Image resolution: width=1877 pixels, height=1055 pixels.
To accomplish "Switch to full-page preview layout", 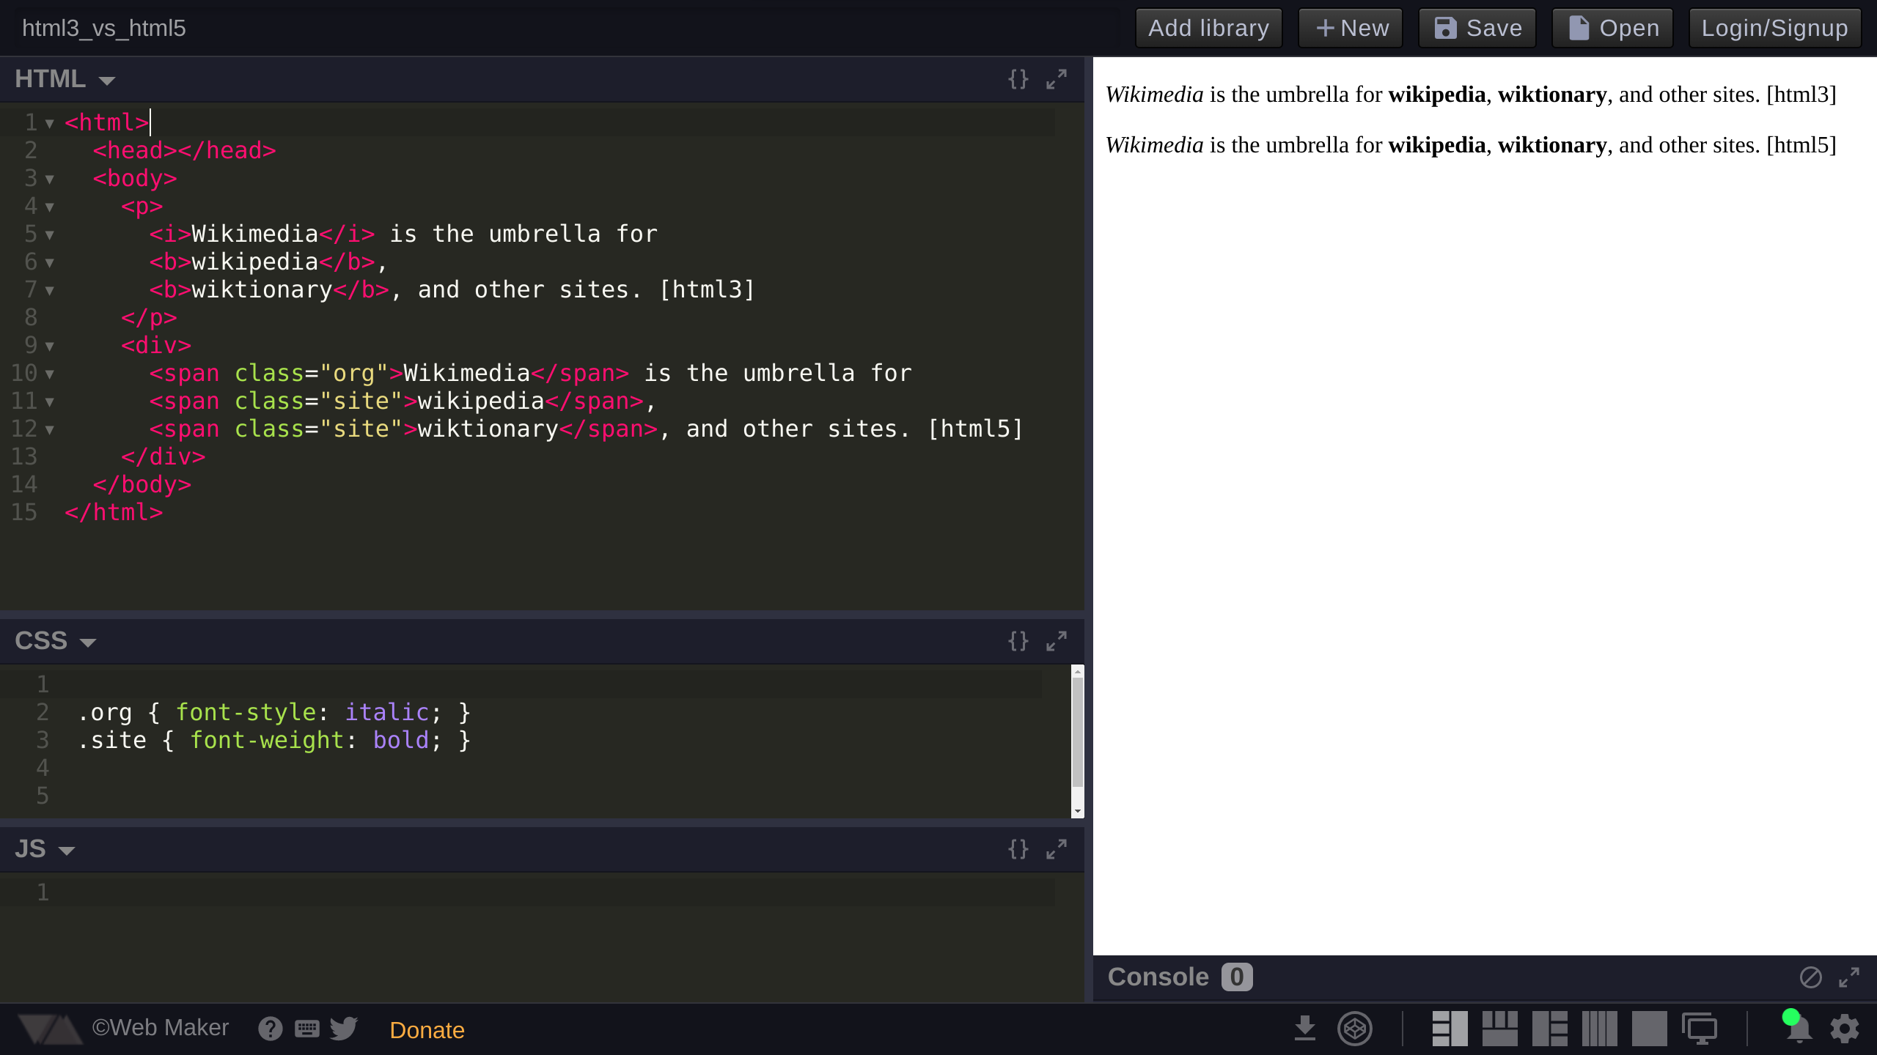I will coord(1649,1029).
